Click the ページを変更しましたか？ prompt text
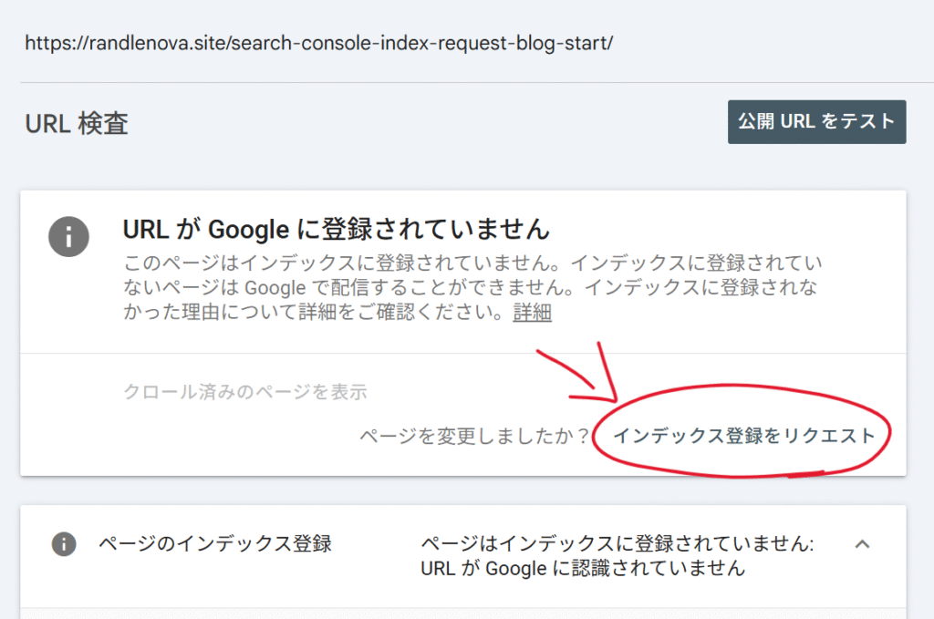Screen dimensions: 934x619 475,436
